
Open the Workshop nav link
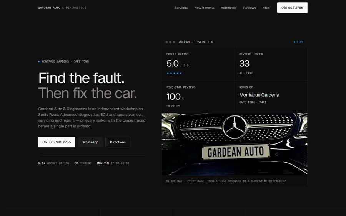click(229, 8)
